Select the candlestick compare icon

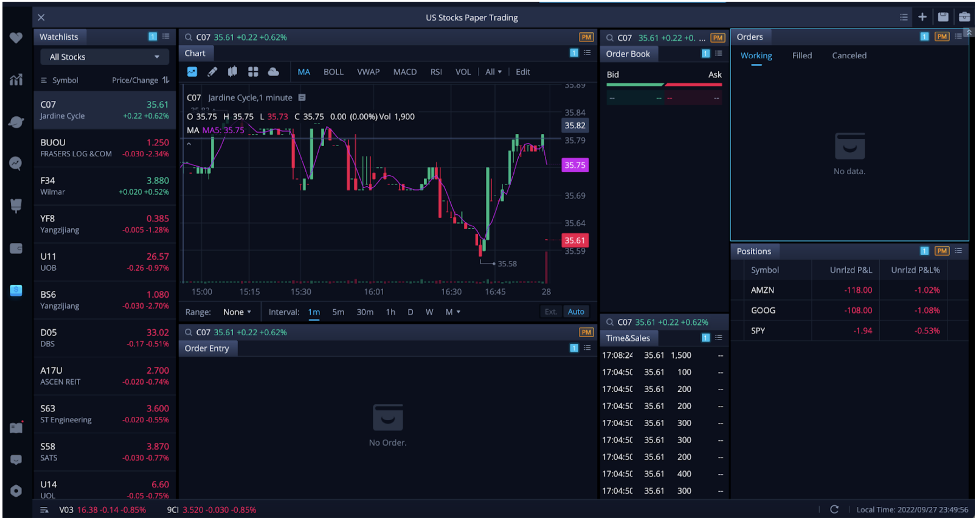[x=232, y=72]
